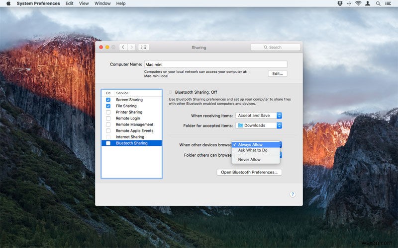Select Always Allow in the popup menu
398x248 pixels.
[x=256, y=144]
